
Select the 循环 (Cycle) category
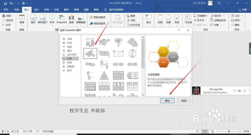tap(70, 51)
